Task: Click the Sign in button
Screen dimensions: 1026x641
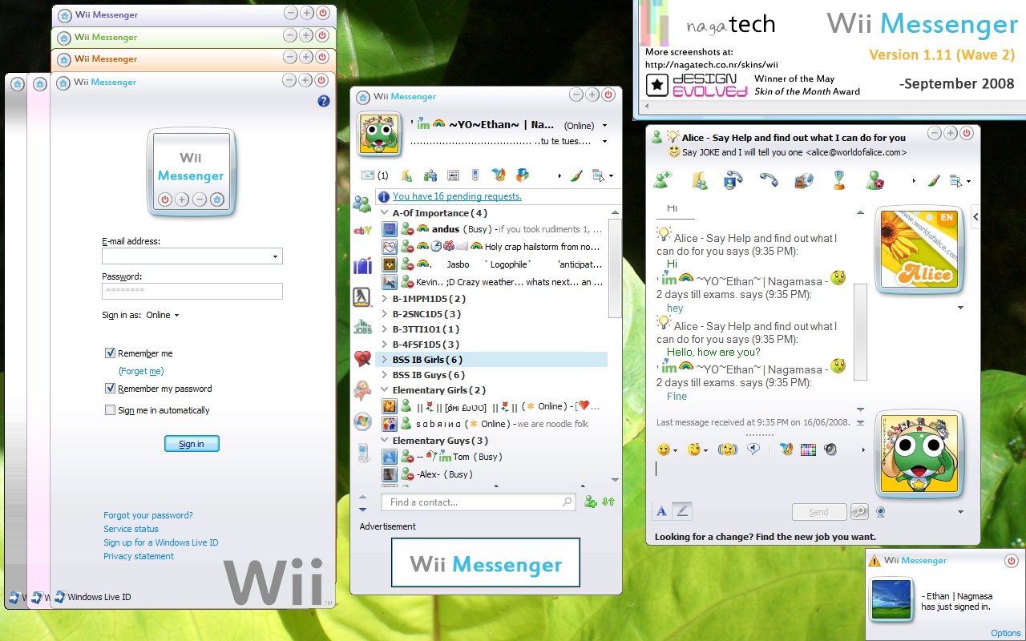Action: [x=192, y=444]
